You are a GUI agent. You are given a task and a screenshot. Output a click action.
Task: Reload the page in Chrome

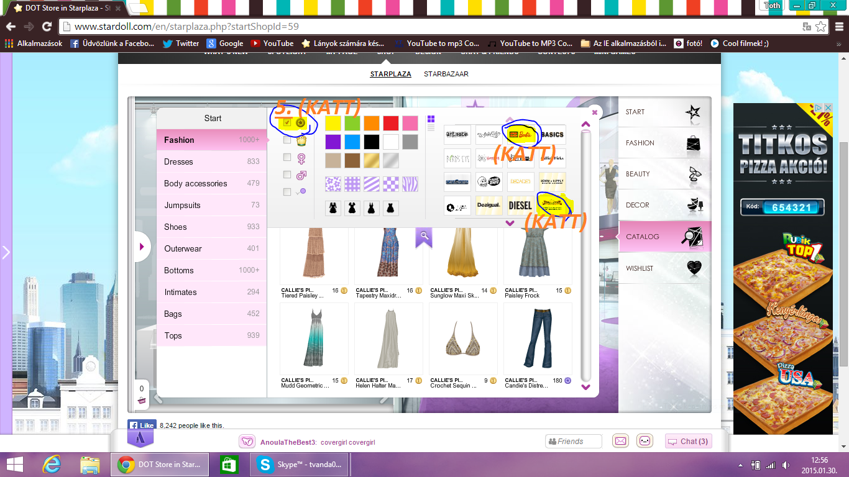tap(47, 27)
